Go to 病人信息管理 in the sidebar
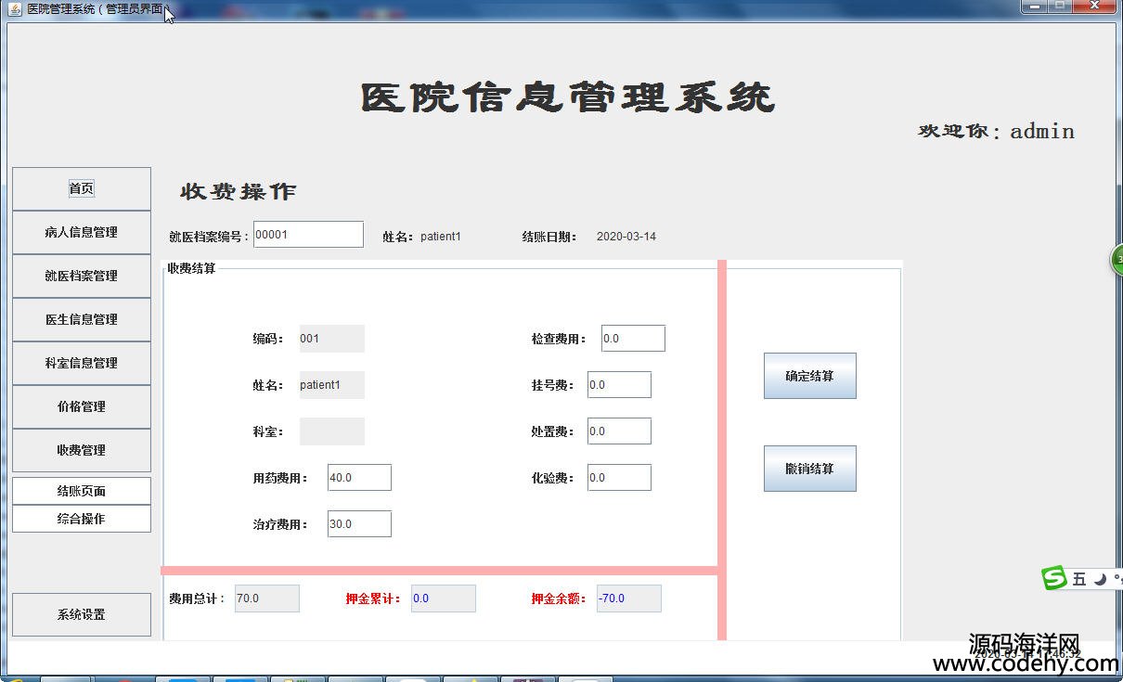1123x682 pixels. (82, 232)
